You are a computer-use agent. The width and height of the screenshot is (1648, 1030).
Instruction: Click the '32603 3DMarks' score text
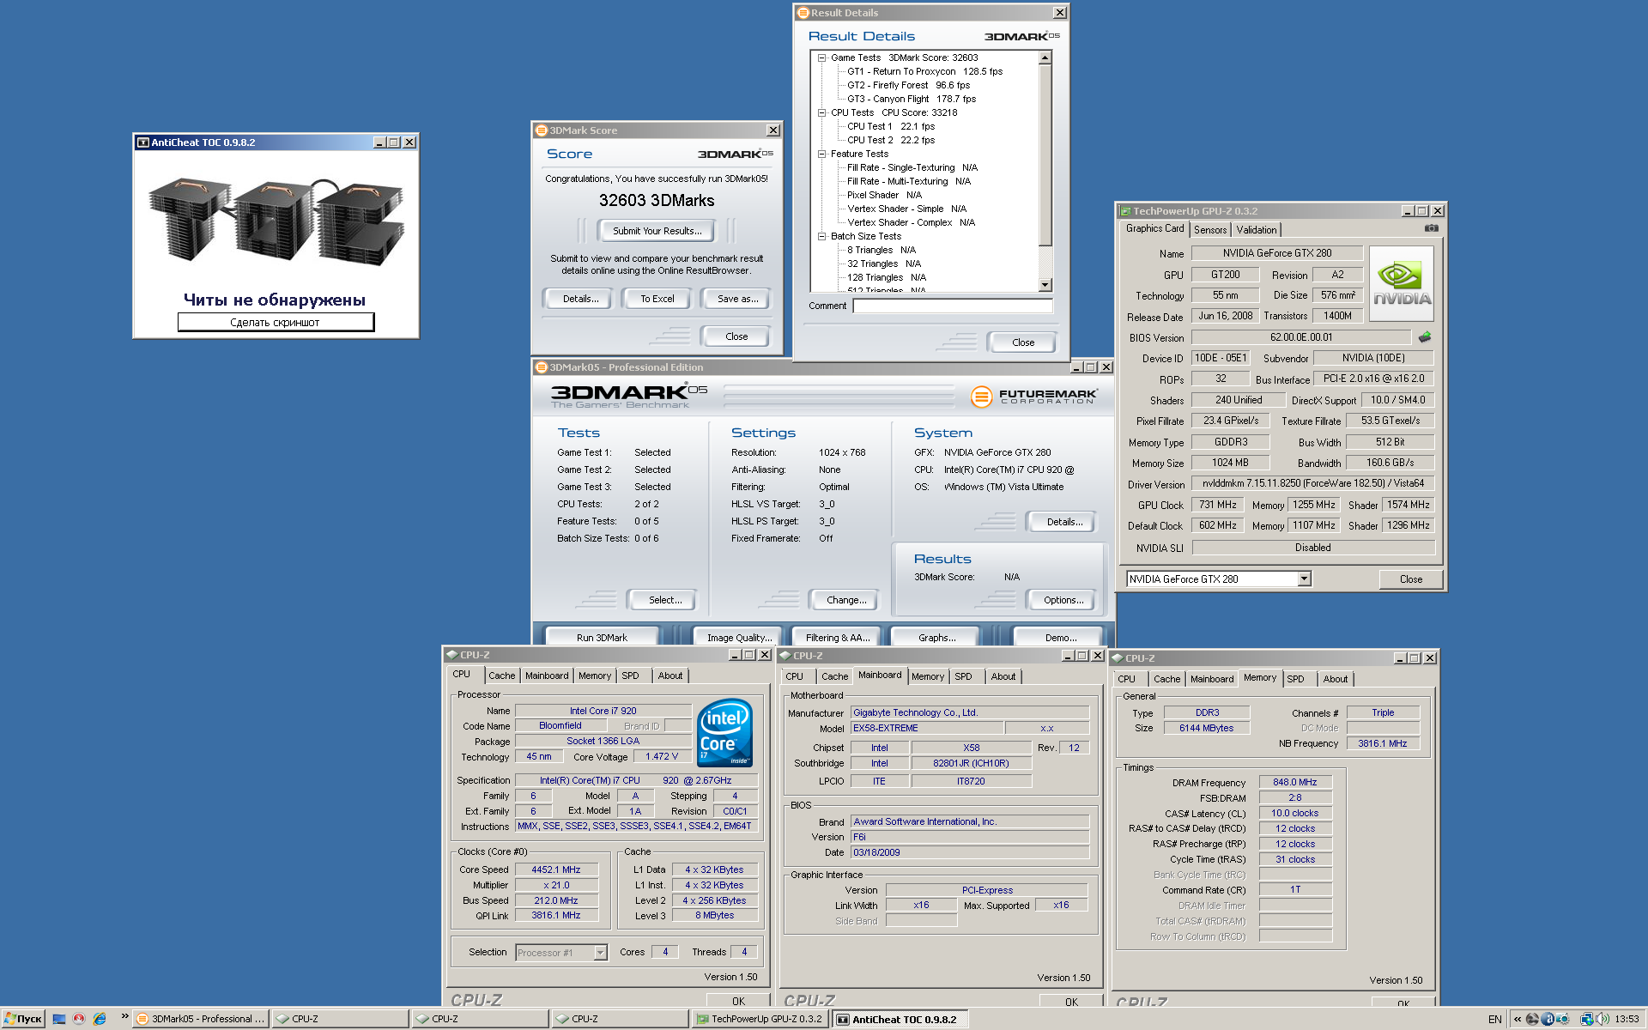tap(657, 201)
